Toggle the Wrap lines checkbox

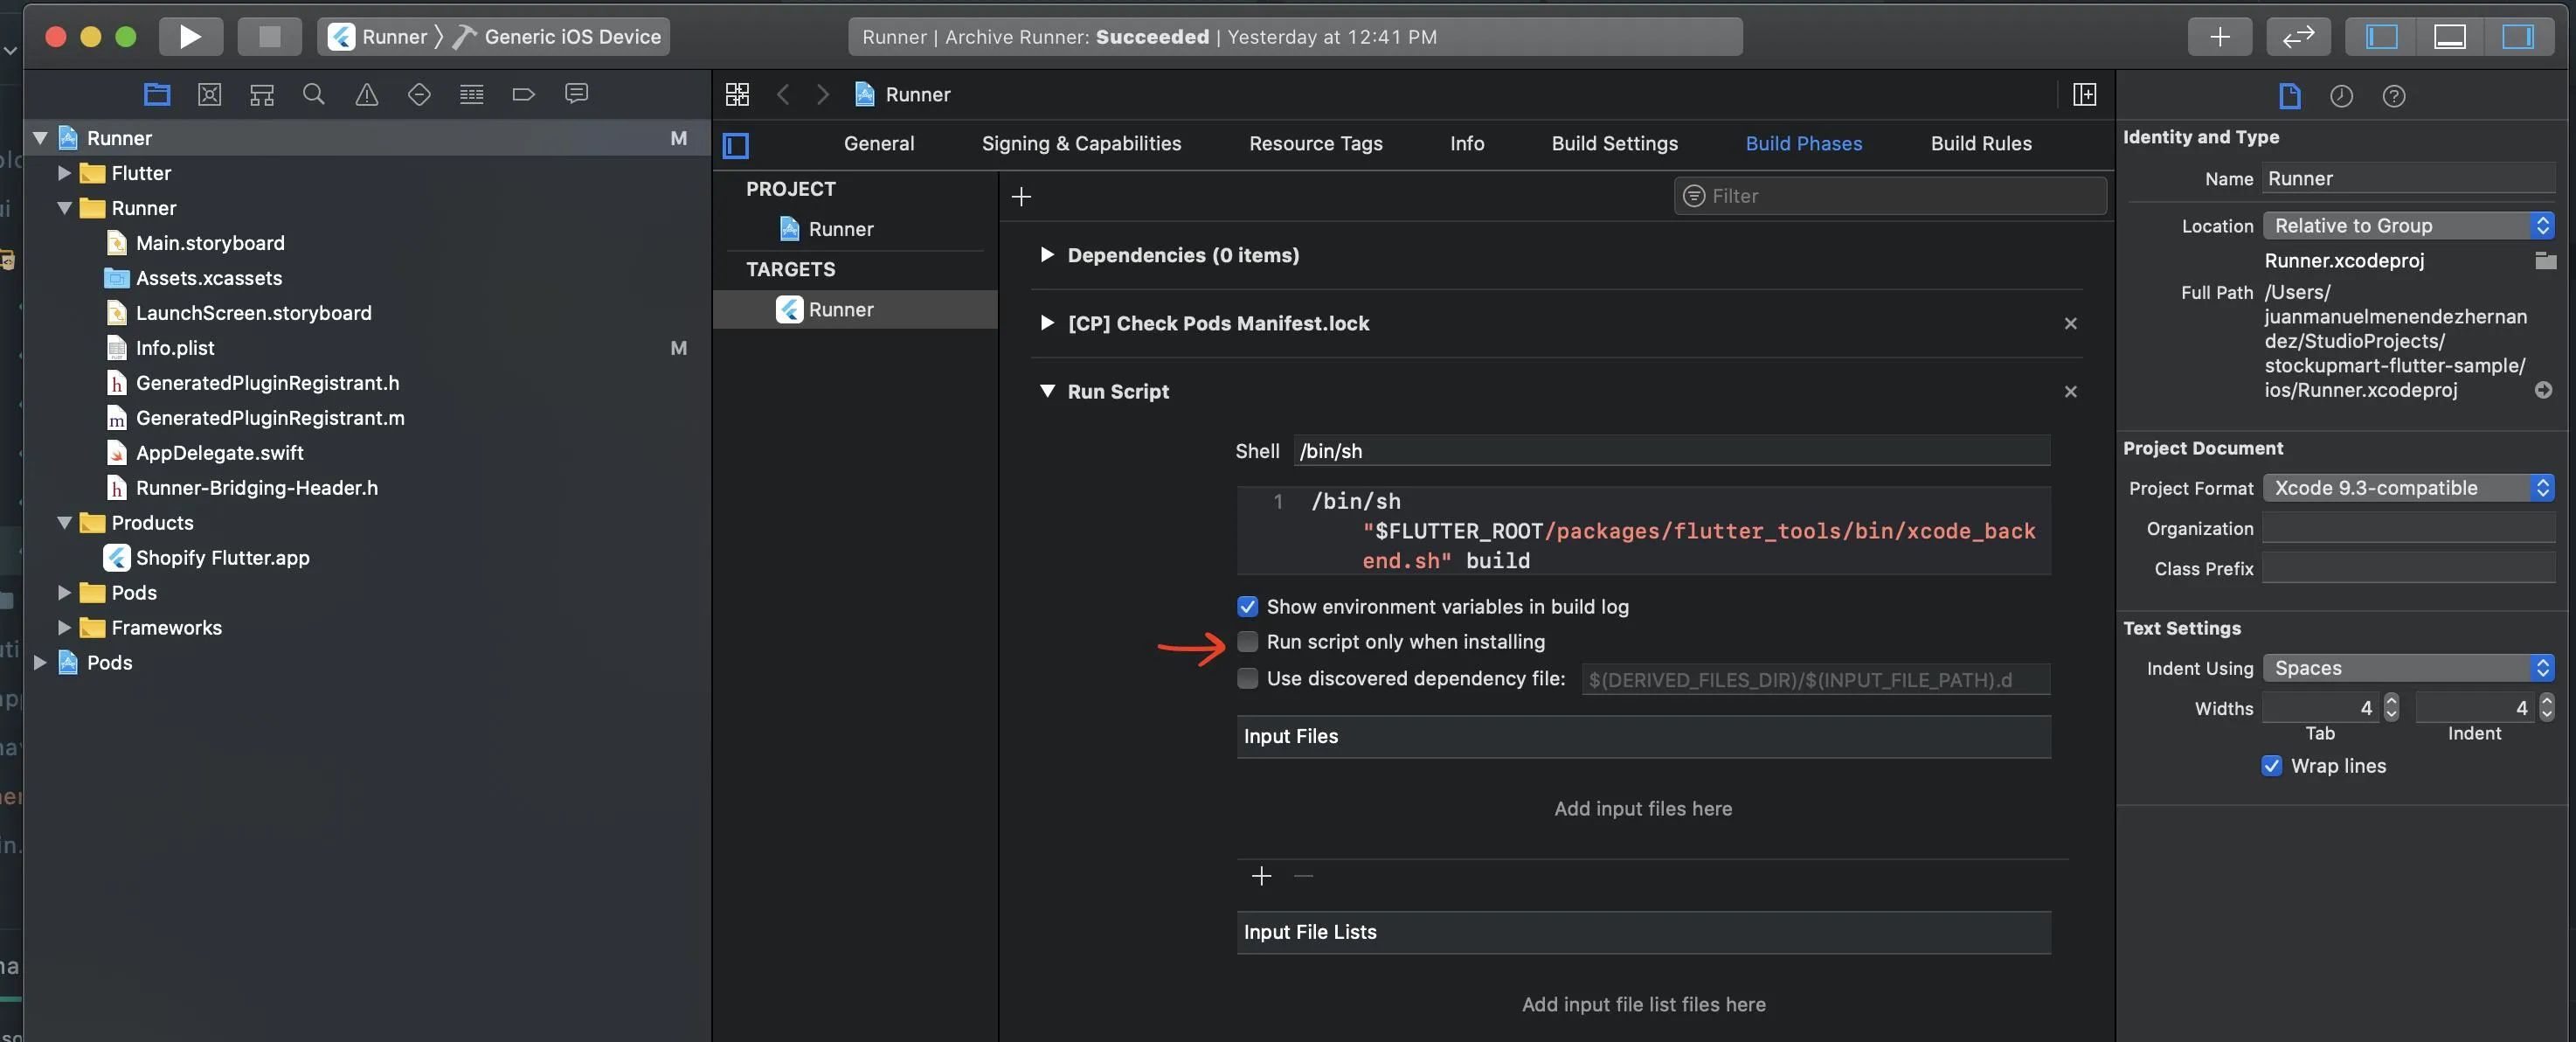tap(2271, 765)
